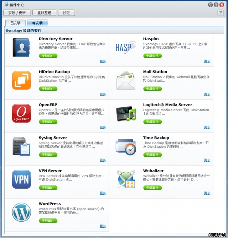Click the OpenERP title text
The height and width of the screenshot is (238, 228).
[x=48, y=105]
